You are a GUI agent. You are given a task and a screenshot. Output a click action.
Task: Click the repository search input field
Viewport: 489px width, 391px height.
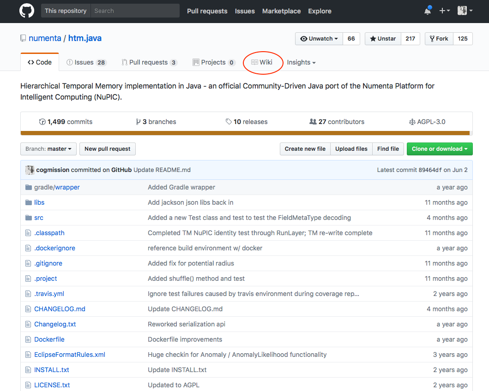click(135, 11)
